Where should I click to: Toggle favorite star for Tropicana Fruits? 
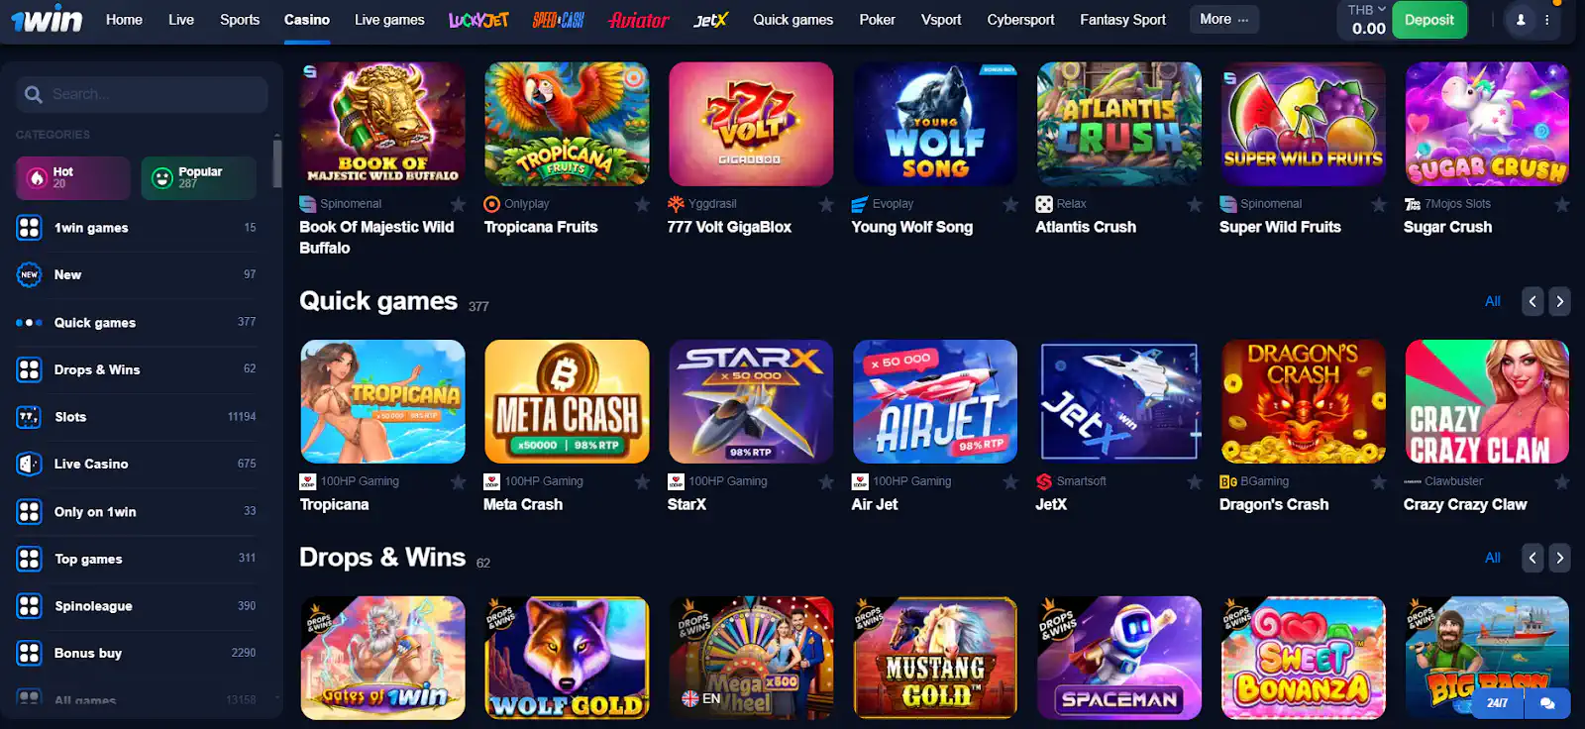[642, 204]
